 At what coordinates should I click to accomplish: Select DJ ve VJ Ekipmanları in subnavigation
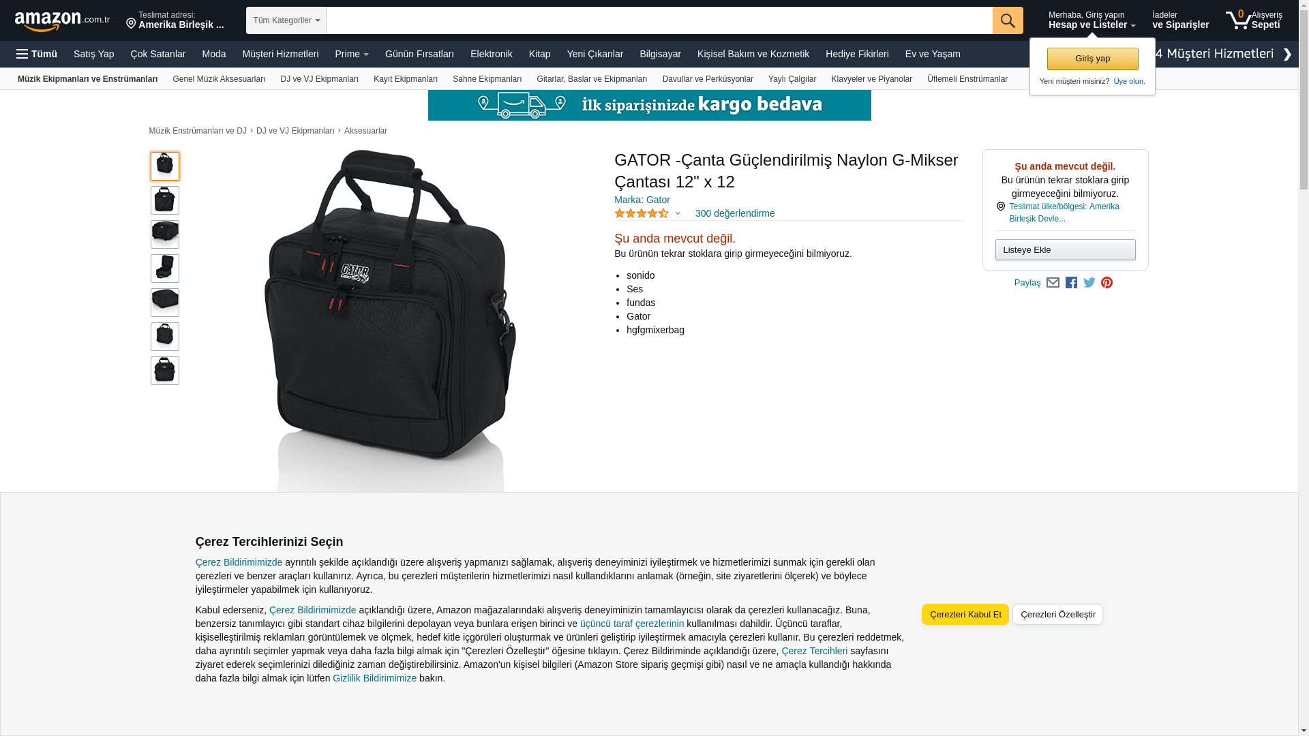(x=319, y=79)
